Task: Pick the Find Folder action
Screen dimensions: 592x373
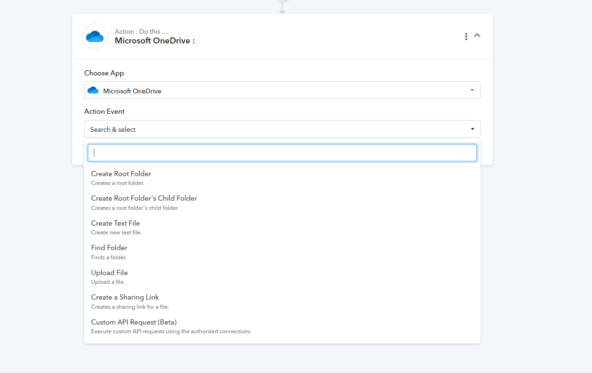Action: [x=282, y=252]
